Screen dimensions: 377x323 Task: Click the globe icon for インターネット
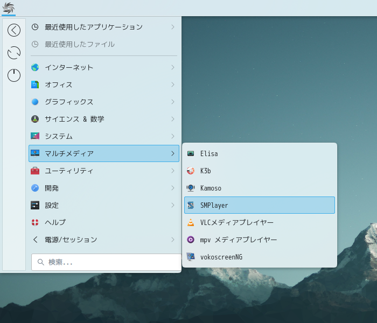click(35, 67)
